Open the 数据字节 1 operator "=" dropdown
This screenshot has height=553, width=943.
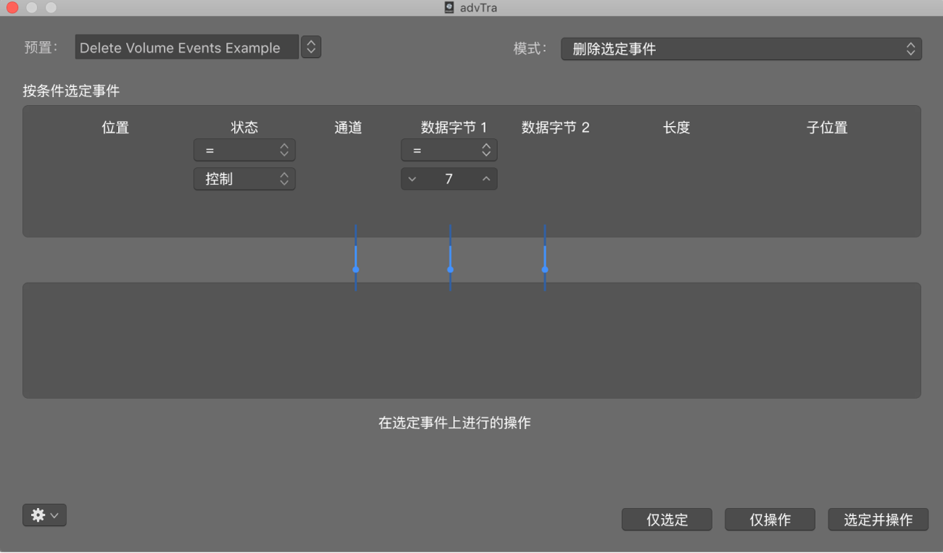click(449, 150)
